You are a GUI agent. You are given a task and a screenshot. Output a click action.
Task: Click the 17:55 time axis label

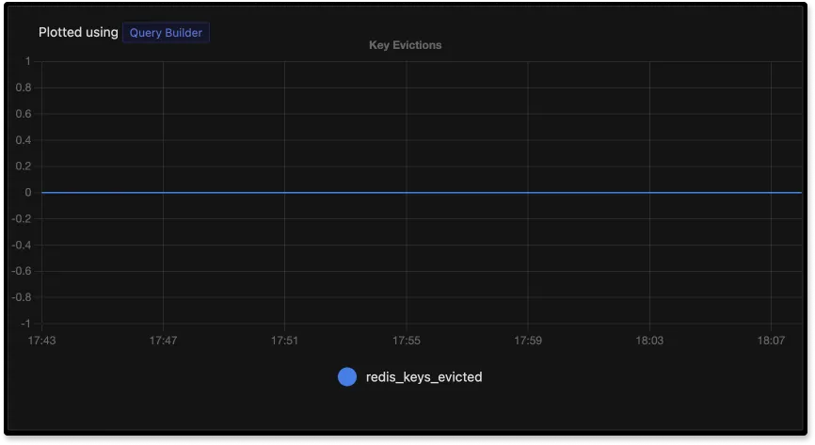point(406,341)
